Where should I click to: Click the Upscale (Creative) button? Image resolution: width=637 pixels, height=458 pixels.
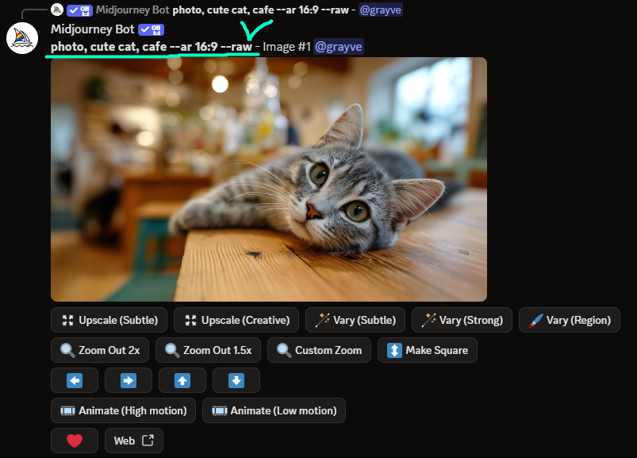(236, 320)
